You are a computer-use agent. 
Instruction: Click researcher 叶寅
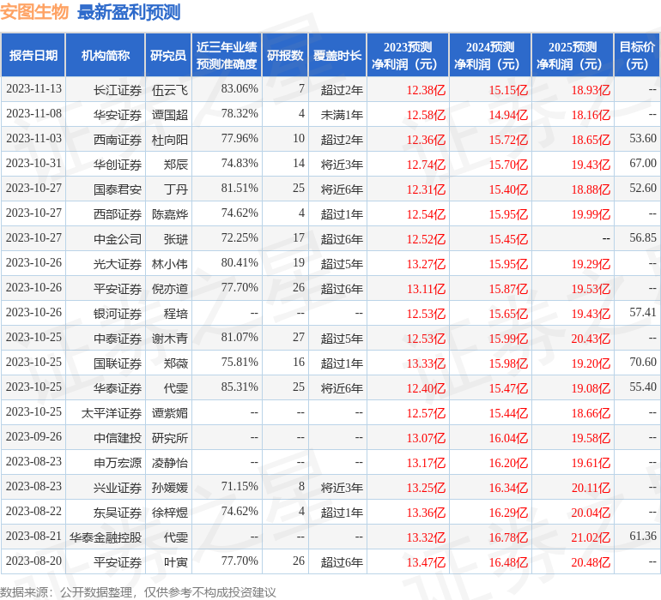pyautogui.click(x=176, y=561)
